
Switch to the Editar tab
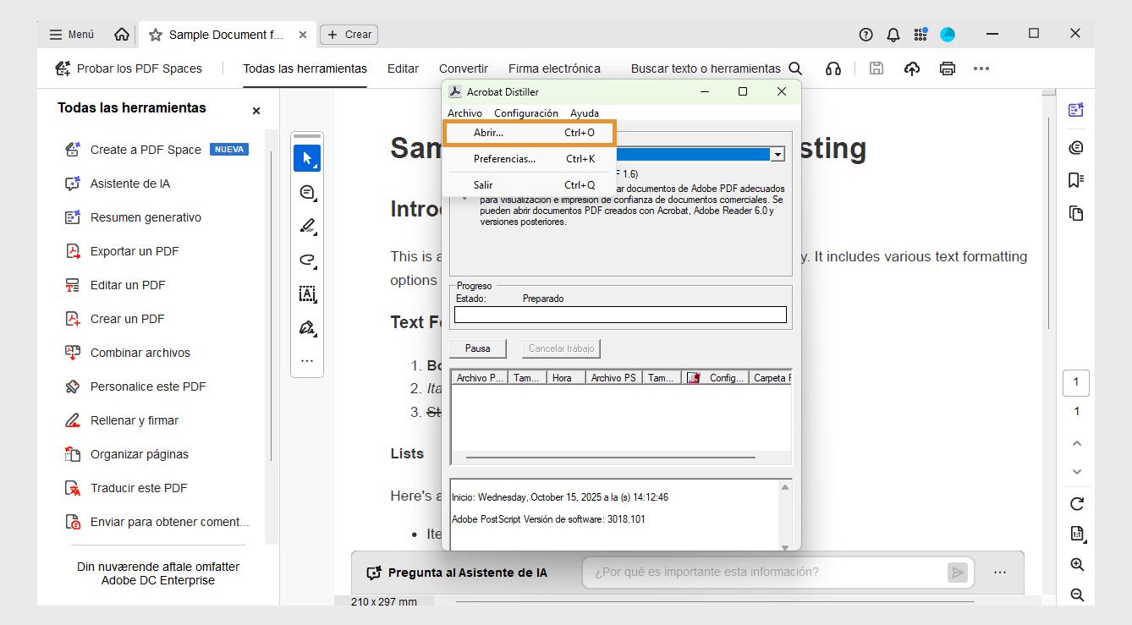(403, 69)
